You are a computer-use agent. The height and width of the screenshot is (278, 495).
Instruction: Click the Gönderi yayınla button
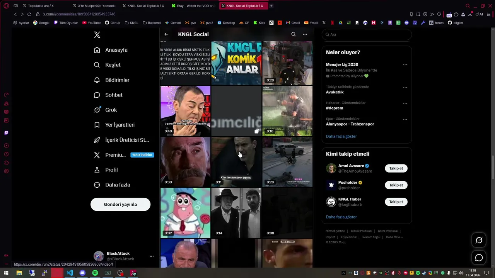(120, 204)
